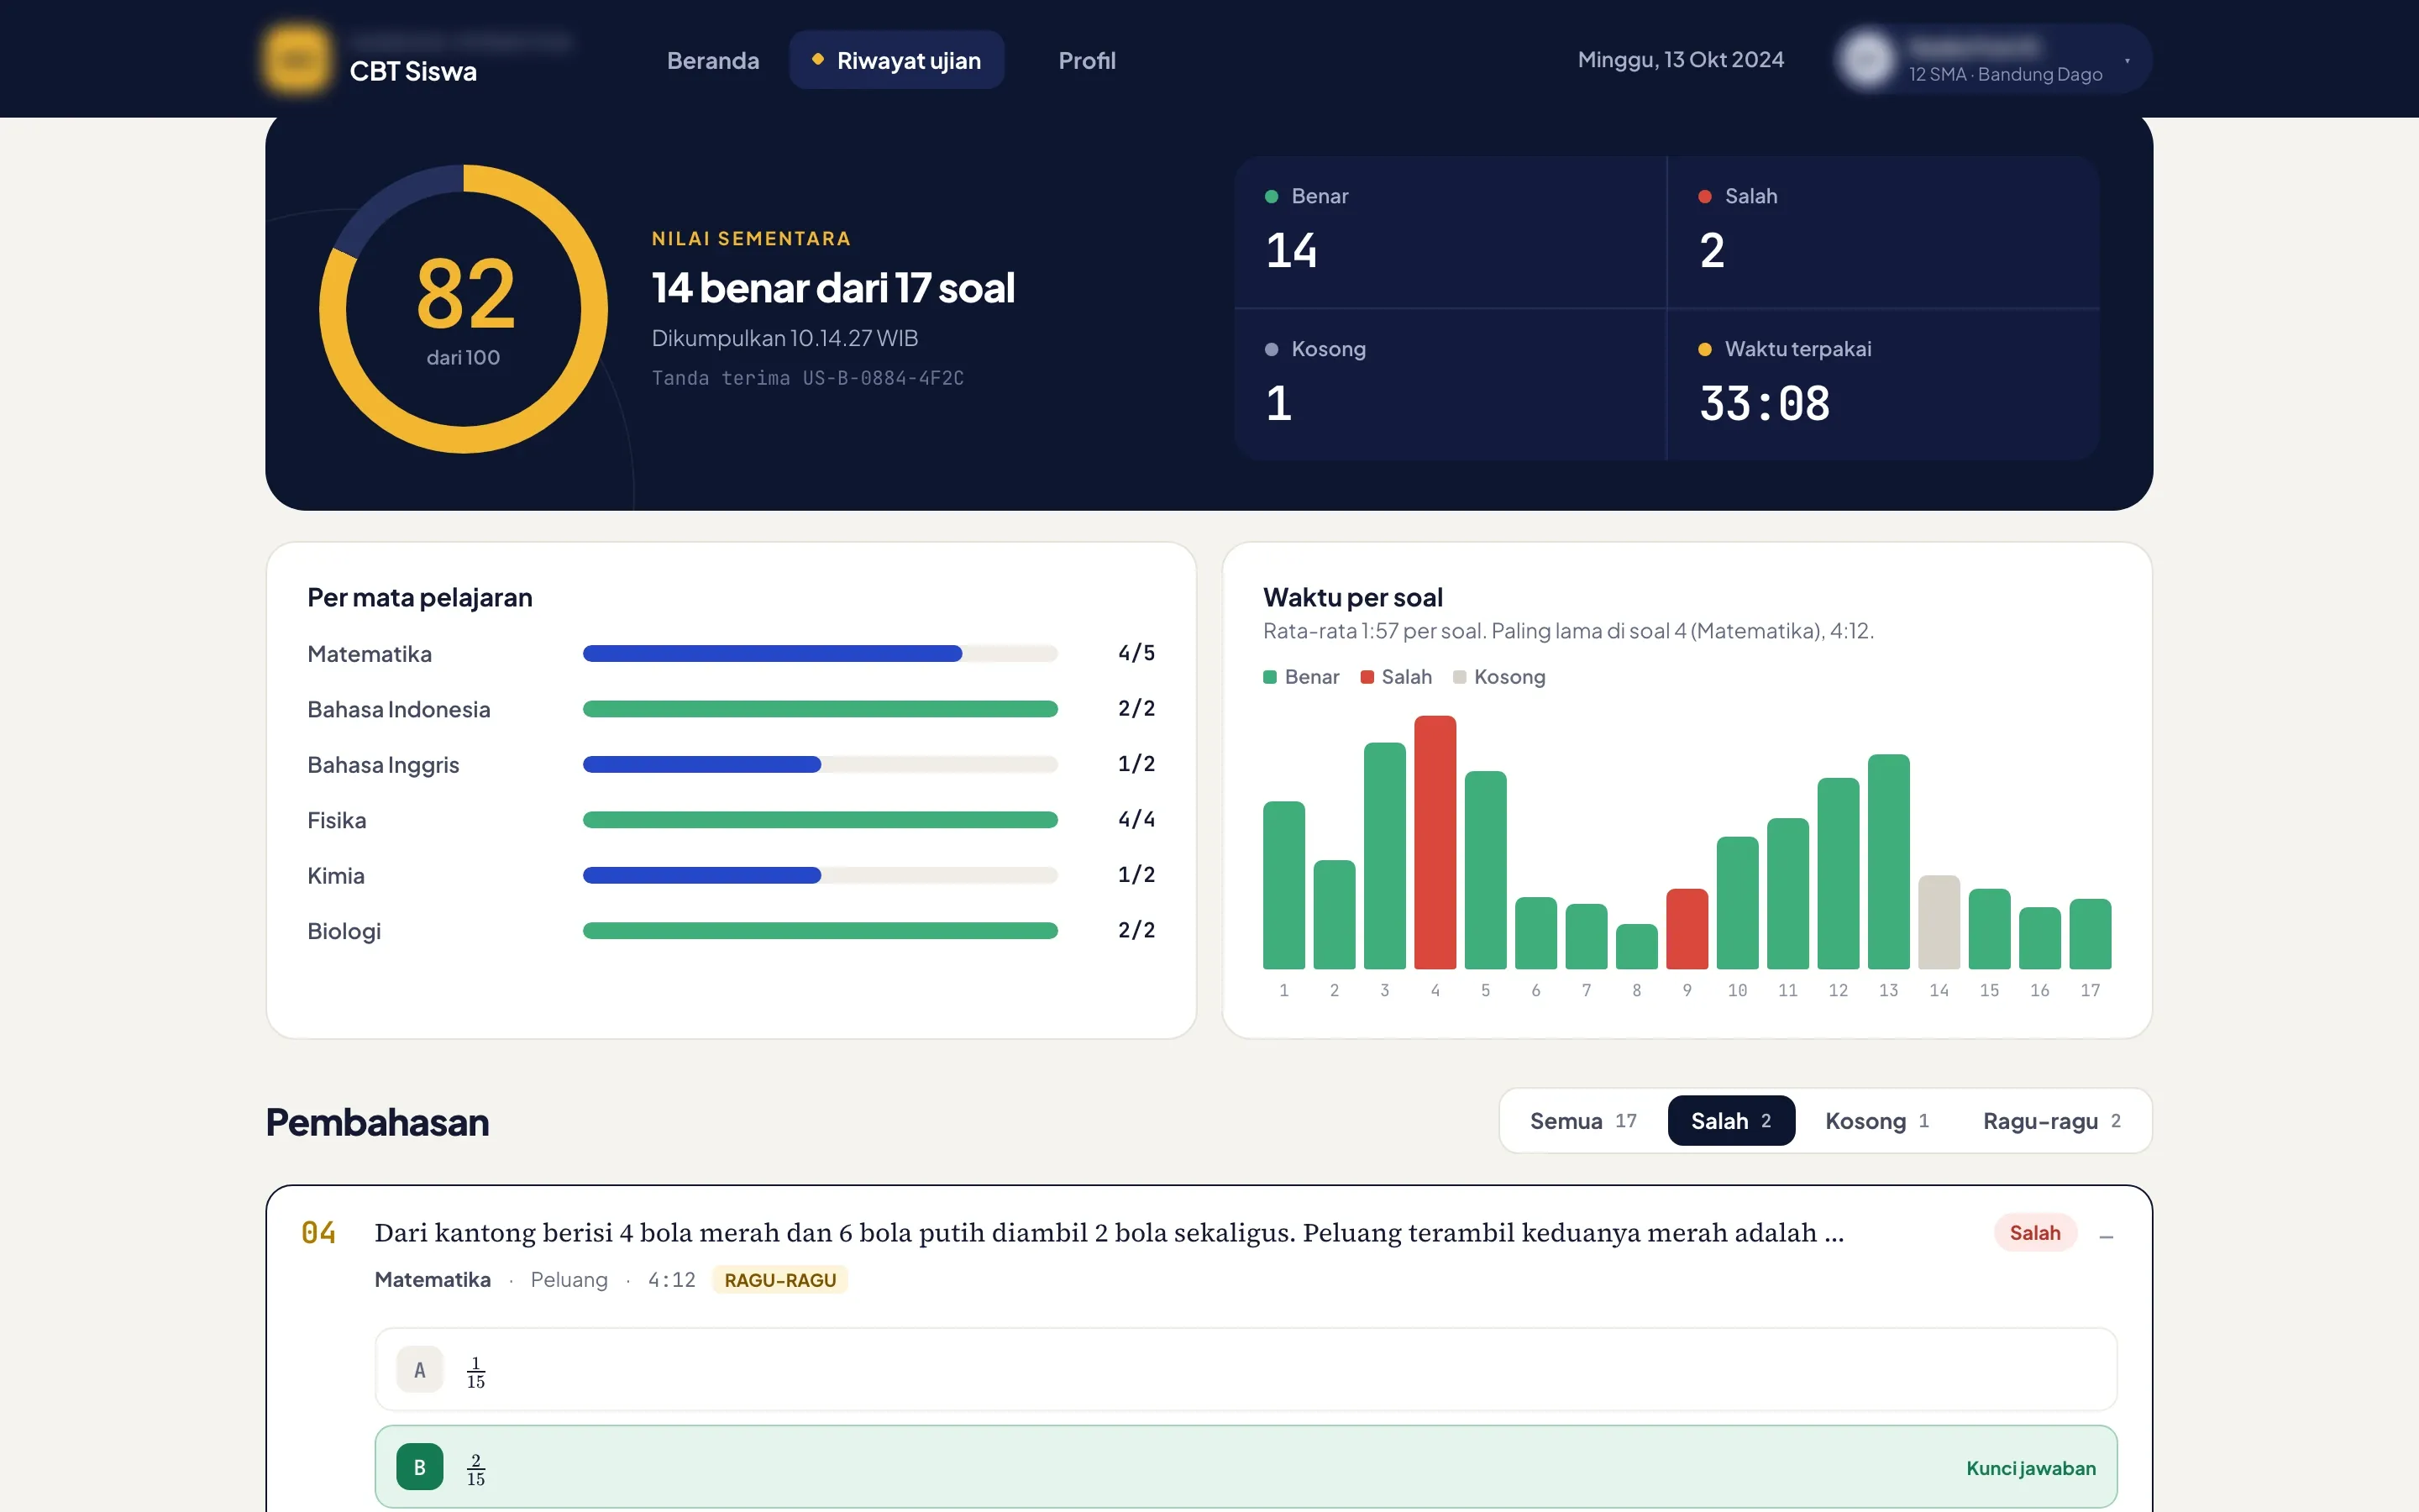
Task: Click the date Minggu, 13 Okt 2024
Action: point(1681,60)
